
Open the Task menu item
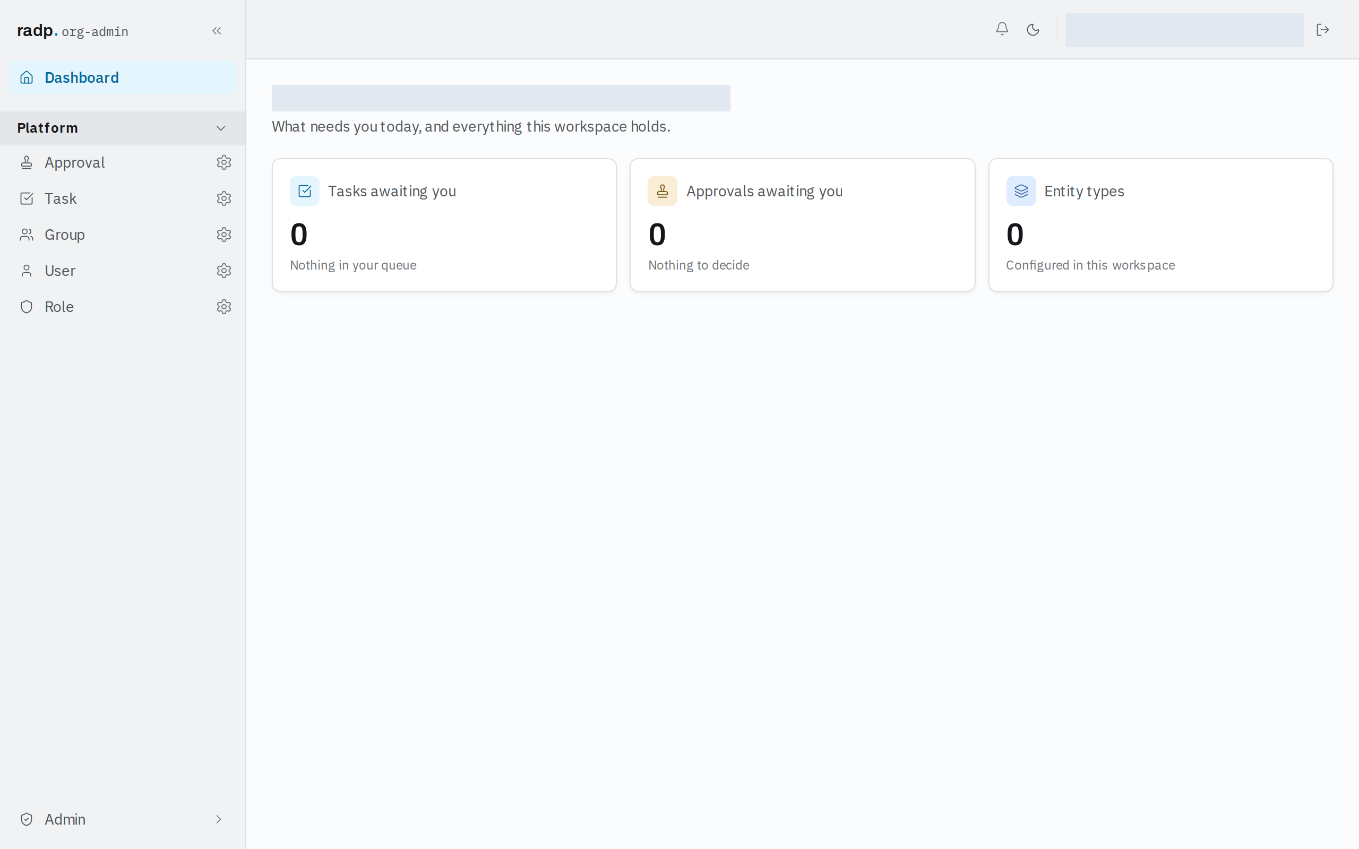coord(61,198)
